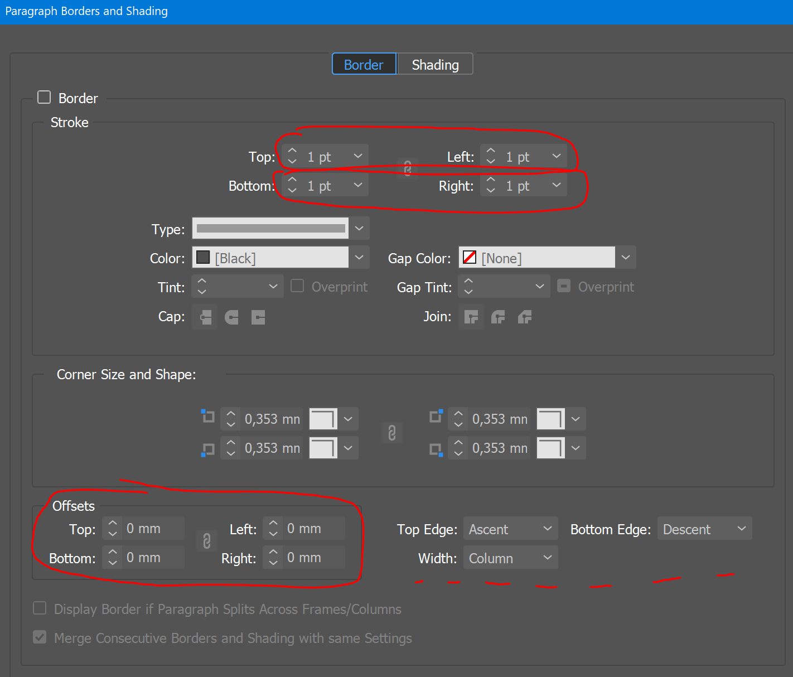Enable the Border checkbox
Viewport: 793px width, 677px height.
(x=44, y=98)
